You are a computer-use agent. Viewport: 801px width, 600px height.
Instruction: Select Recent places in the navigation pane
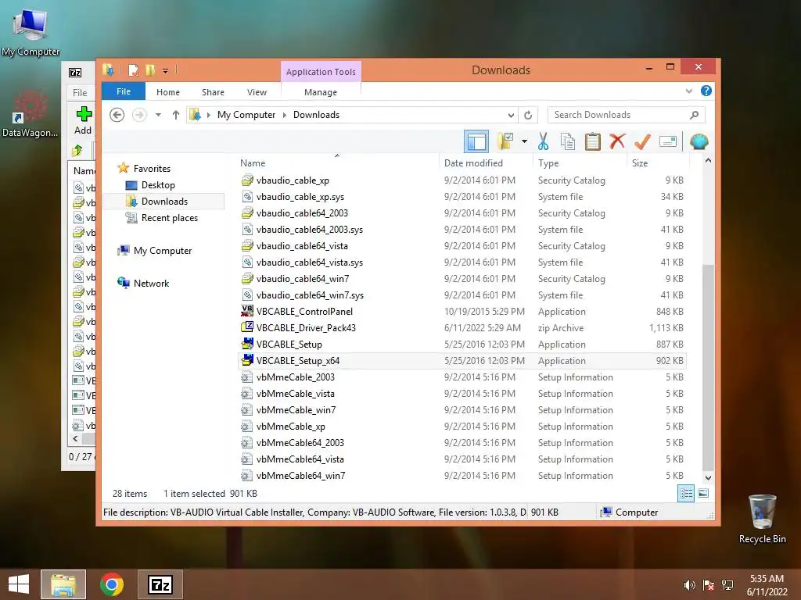pyautogui.click(x=170, y=218)
